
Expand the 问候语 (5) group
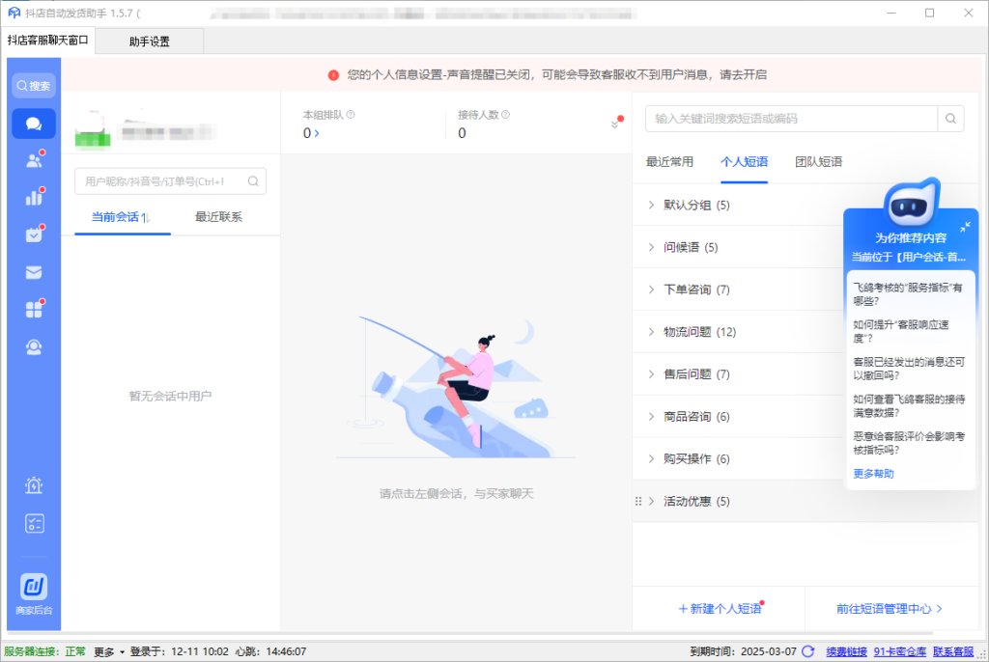[x=651, y=247]
